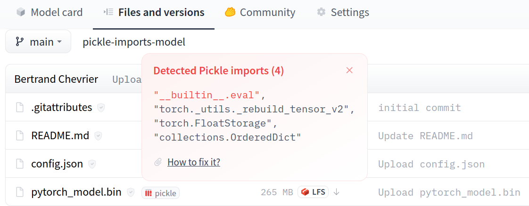Click the security shield next to config.json
Image resolution: width=529 pixels, height=206 pixels.
(92, 164)
